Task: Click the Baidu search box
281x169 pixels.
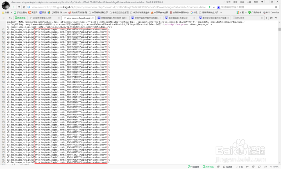Action: (247, 7)
